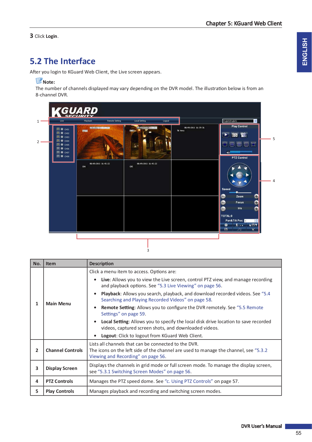This screenshot has height=442, width=312.
Task: Open Local Setting in the main menu
Action: point(140,121)
